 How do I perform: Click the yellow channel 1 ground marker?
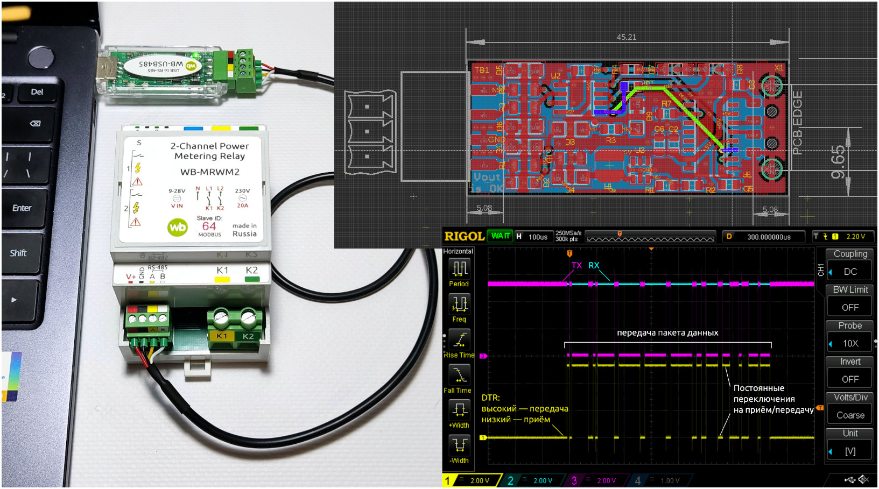[x=483, y=437]
